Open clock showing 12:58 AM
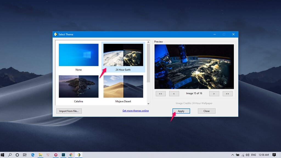281x158 pixels. pyautogui.click(x=264, y=155)
